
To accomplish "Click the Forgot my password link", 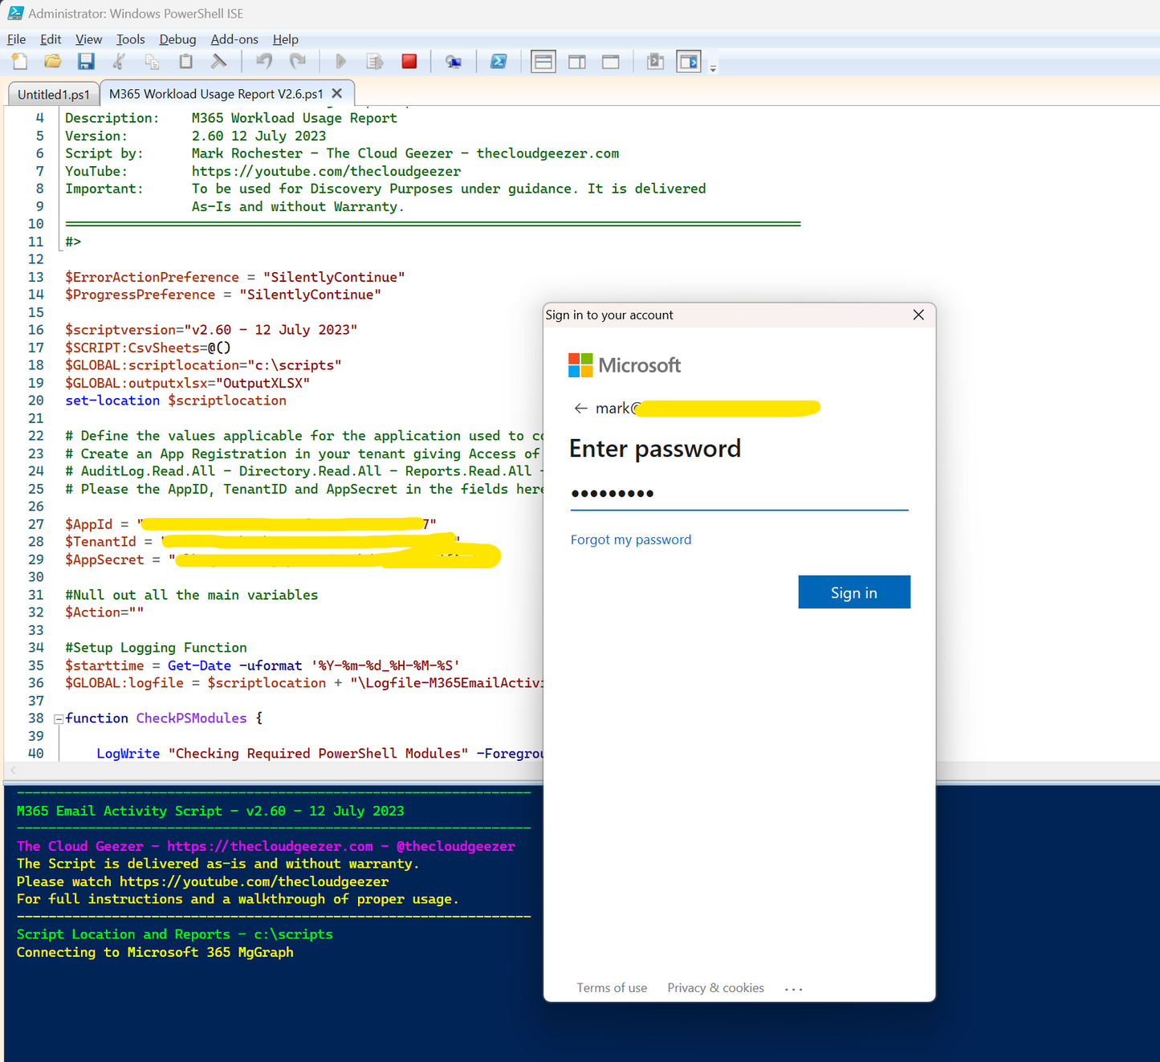I will [x=630, y=539].
